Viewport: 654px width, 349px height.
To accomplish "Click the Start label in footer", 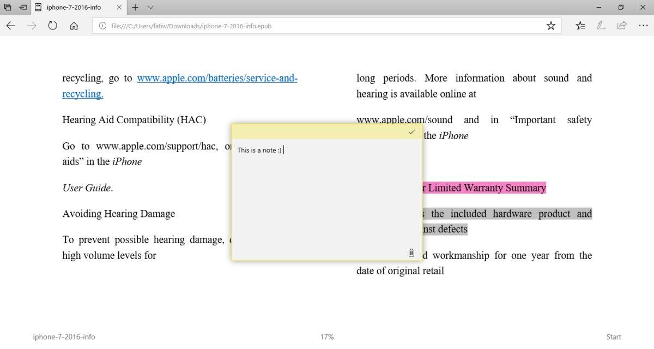I will tap(614, 337).
